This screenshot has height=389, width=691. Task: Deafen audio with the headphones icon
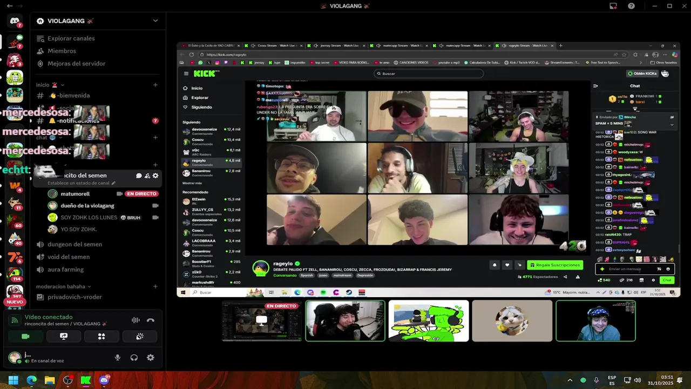click(x=134, y=358)
